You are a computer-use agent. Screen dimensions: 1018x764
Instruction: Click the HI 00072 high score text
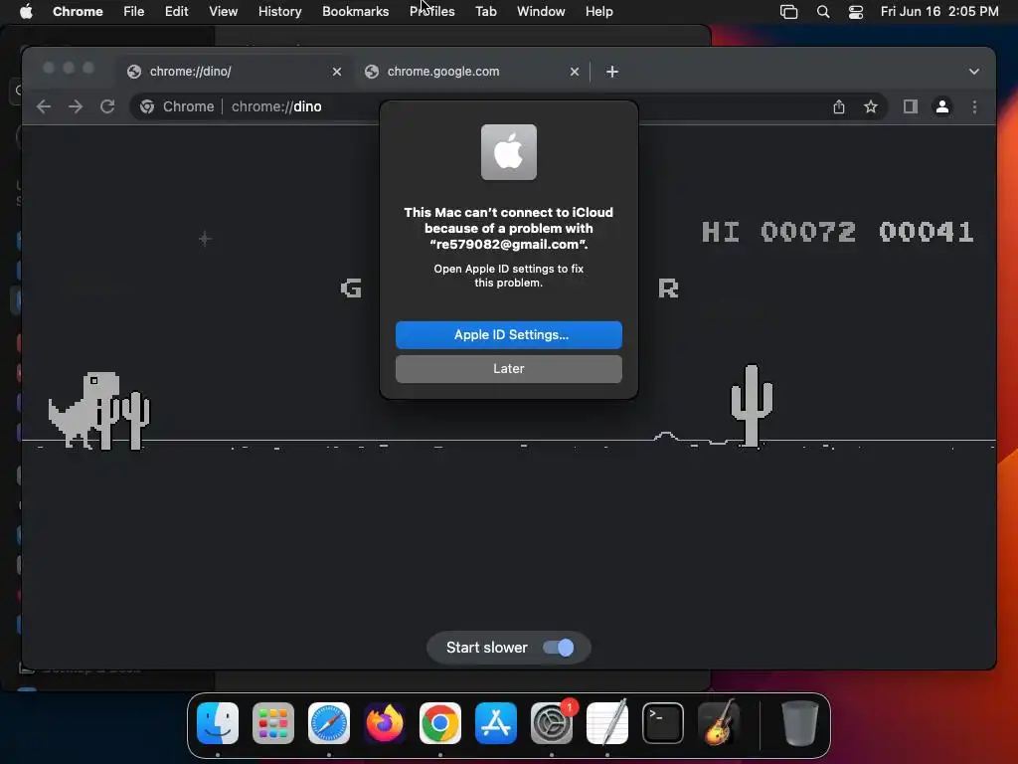pos(778,232)
